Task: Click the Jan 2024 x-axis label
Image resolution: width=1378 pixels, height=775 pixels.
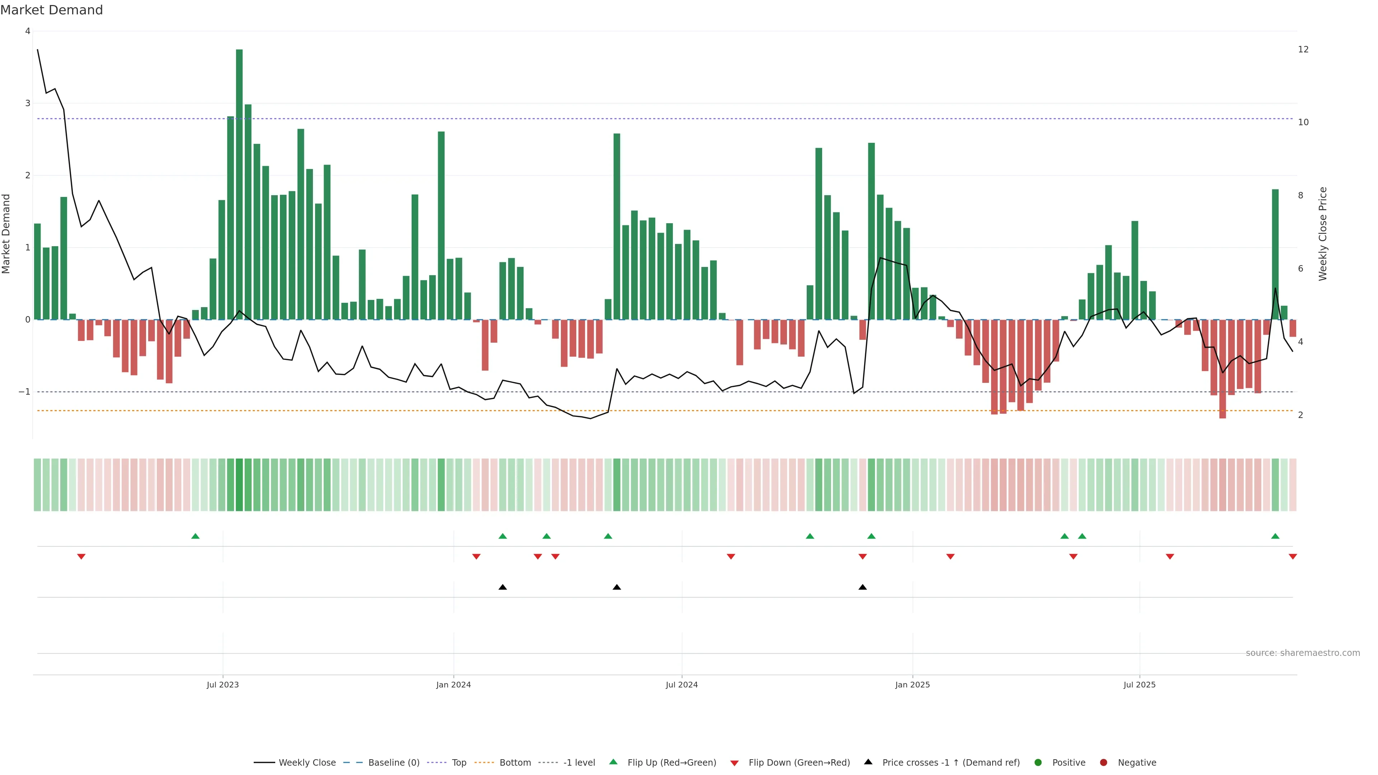Action: (453, 685)
